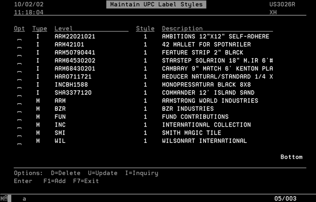Image resolution: width=316 pixels, height=202 pixels.
Task: Click description AMBITIONS 12"X12" SELF-ADHERE
Action: (x=215, y=36)
